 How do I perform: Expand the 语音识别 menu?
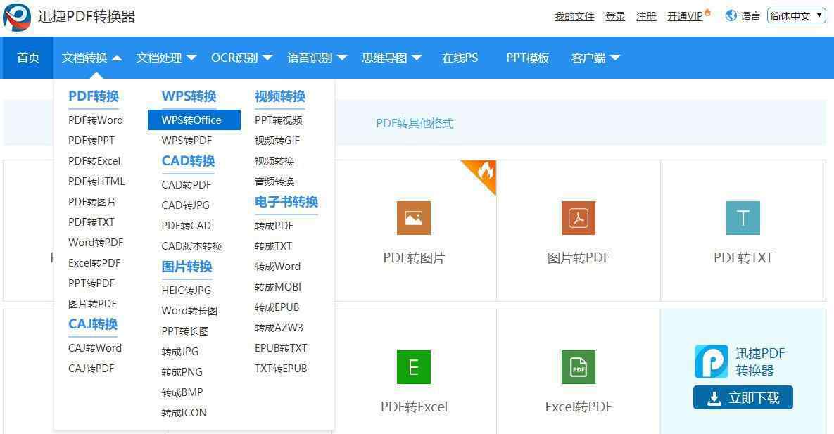(x=317, y=58)
